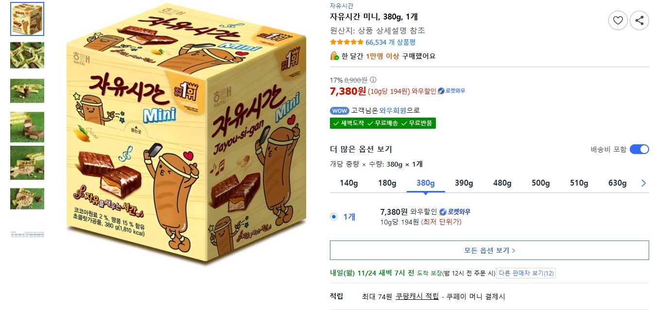
Task: View the second product thumbnail image
Action: 27,55
